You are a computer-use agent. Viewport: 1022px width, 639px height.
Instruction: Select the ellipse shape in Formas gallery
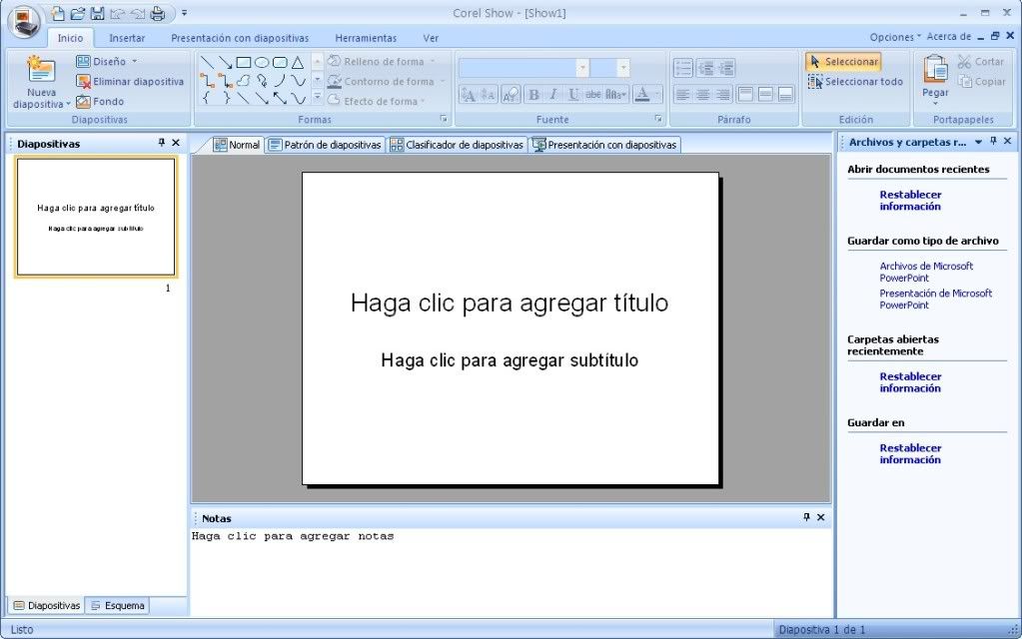262,63
